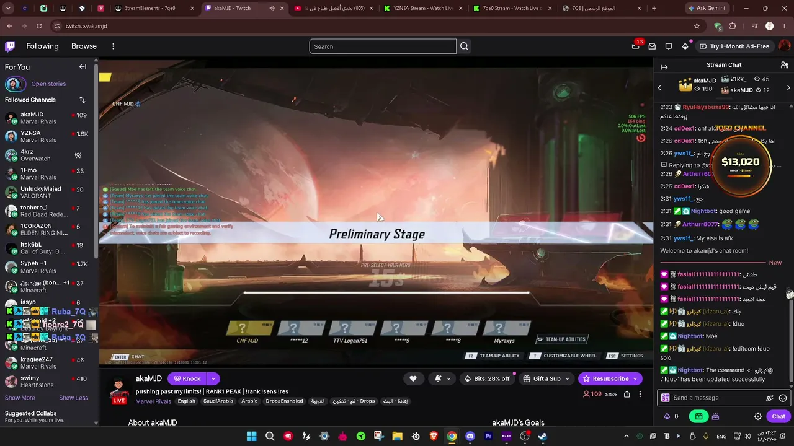The image size is (794, 446).
Task: Open the Marvel Rivals category link
Action: coord(154,401)
